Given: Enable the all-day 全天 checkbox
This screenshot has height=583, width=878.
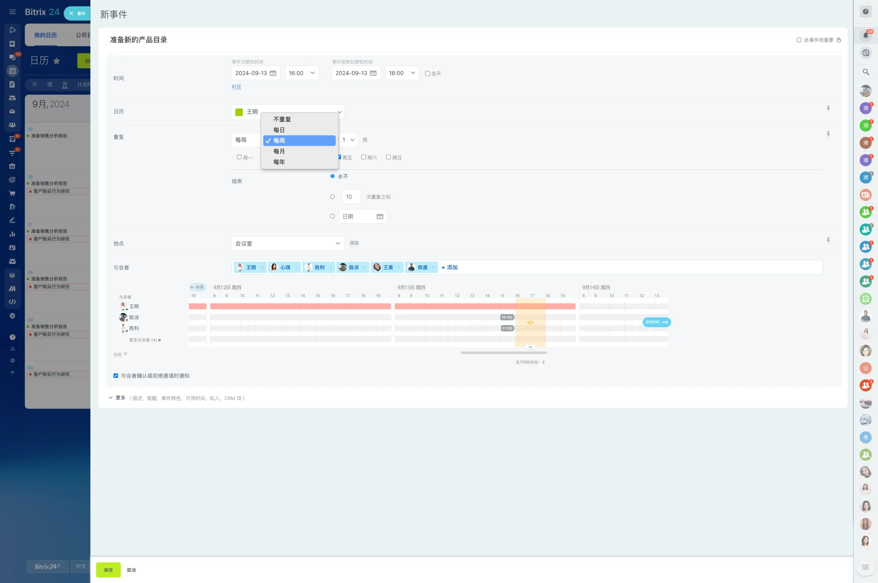Looking at the screenshot, I should coord(427,73).
